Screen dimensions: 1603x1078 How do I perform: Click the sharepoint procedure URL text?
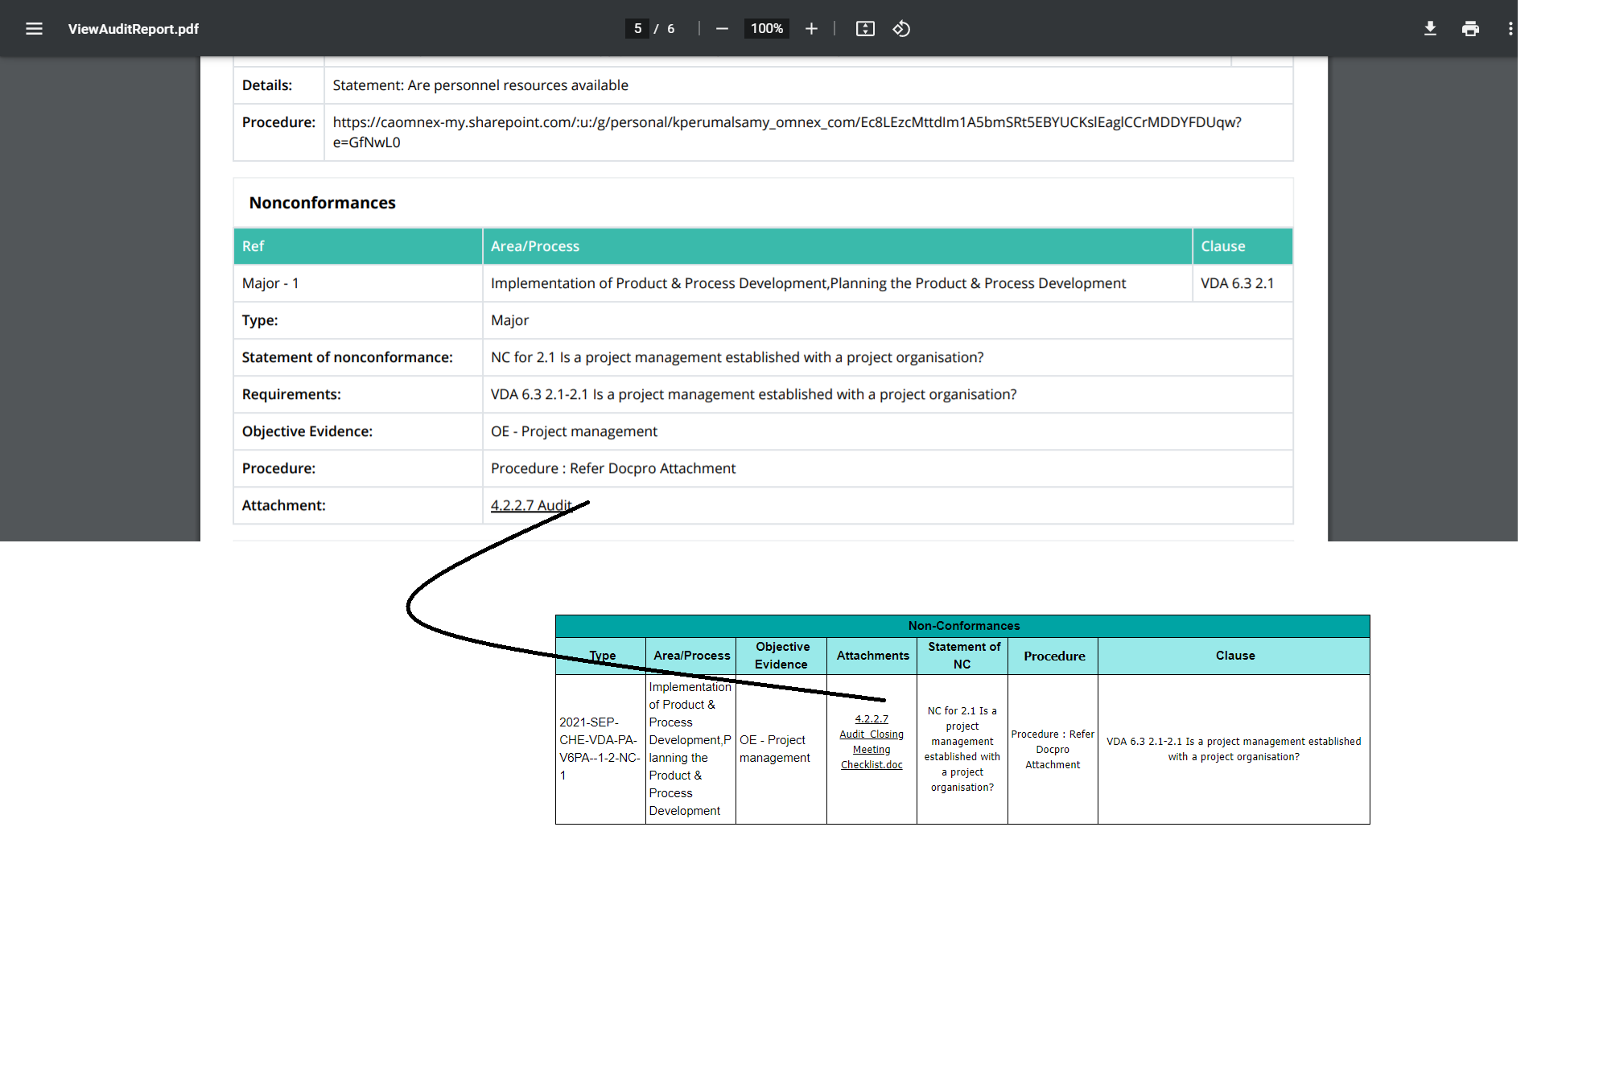pyautogui.click(x=787, y=132)
